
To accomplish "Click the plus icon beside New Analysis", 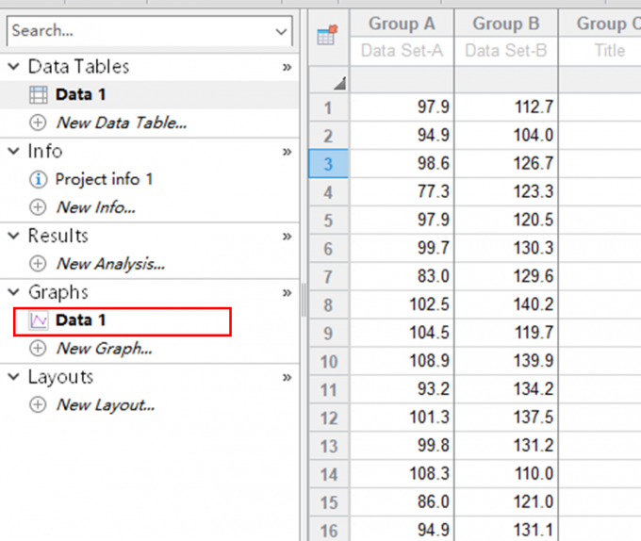I will point(38,264).
